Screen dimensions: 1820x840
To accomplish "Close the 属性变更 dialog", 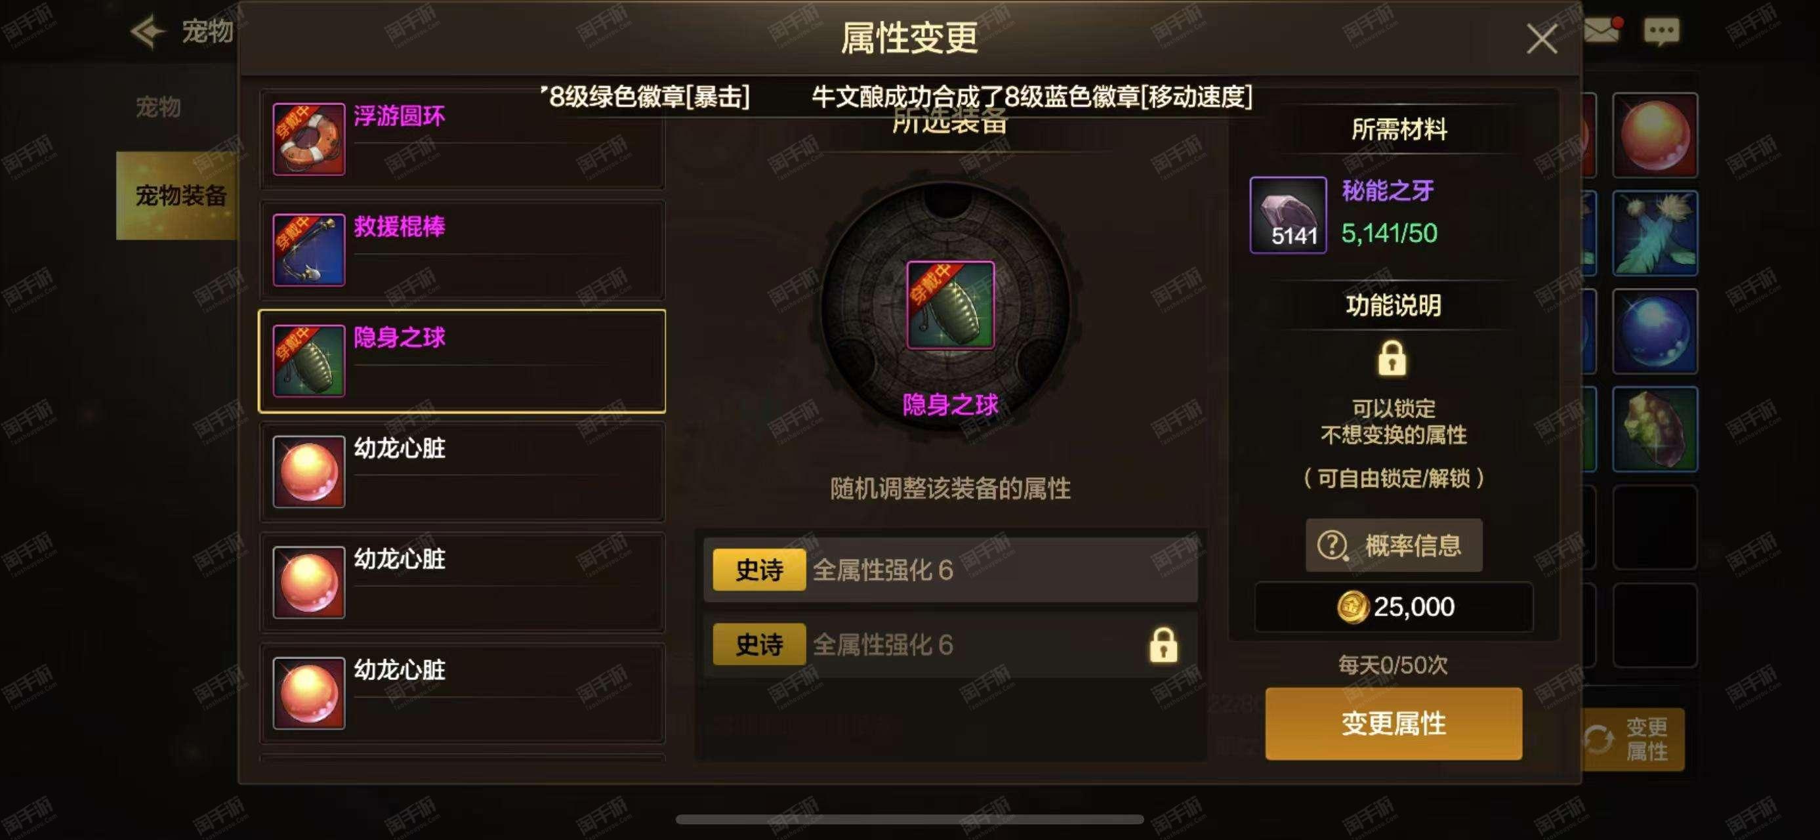I will 1542,38.
